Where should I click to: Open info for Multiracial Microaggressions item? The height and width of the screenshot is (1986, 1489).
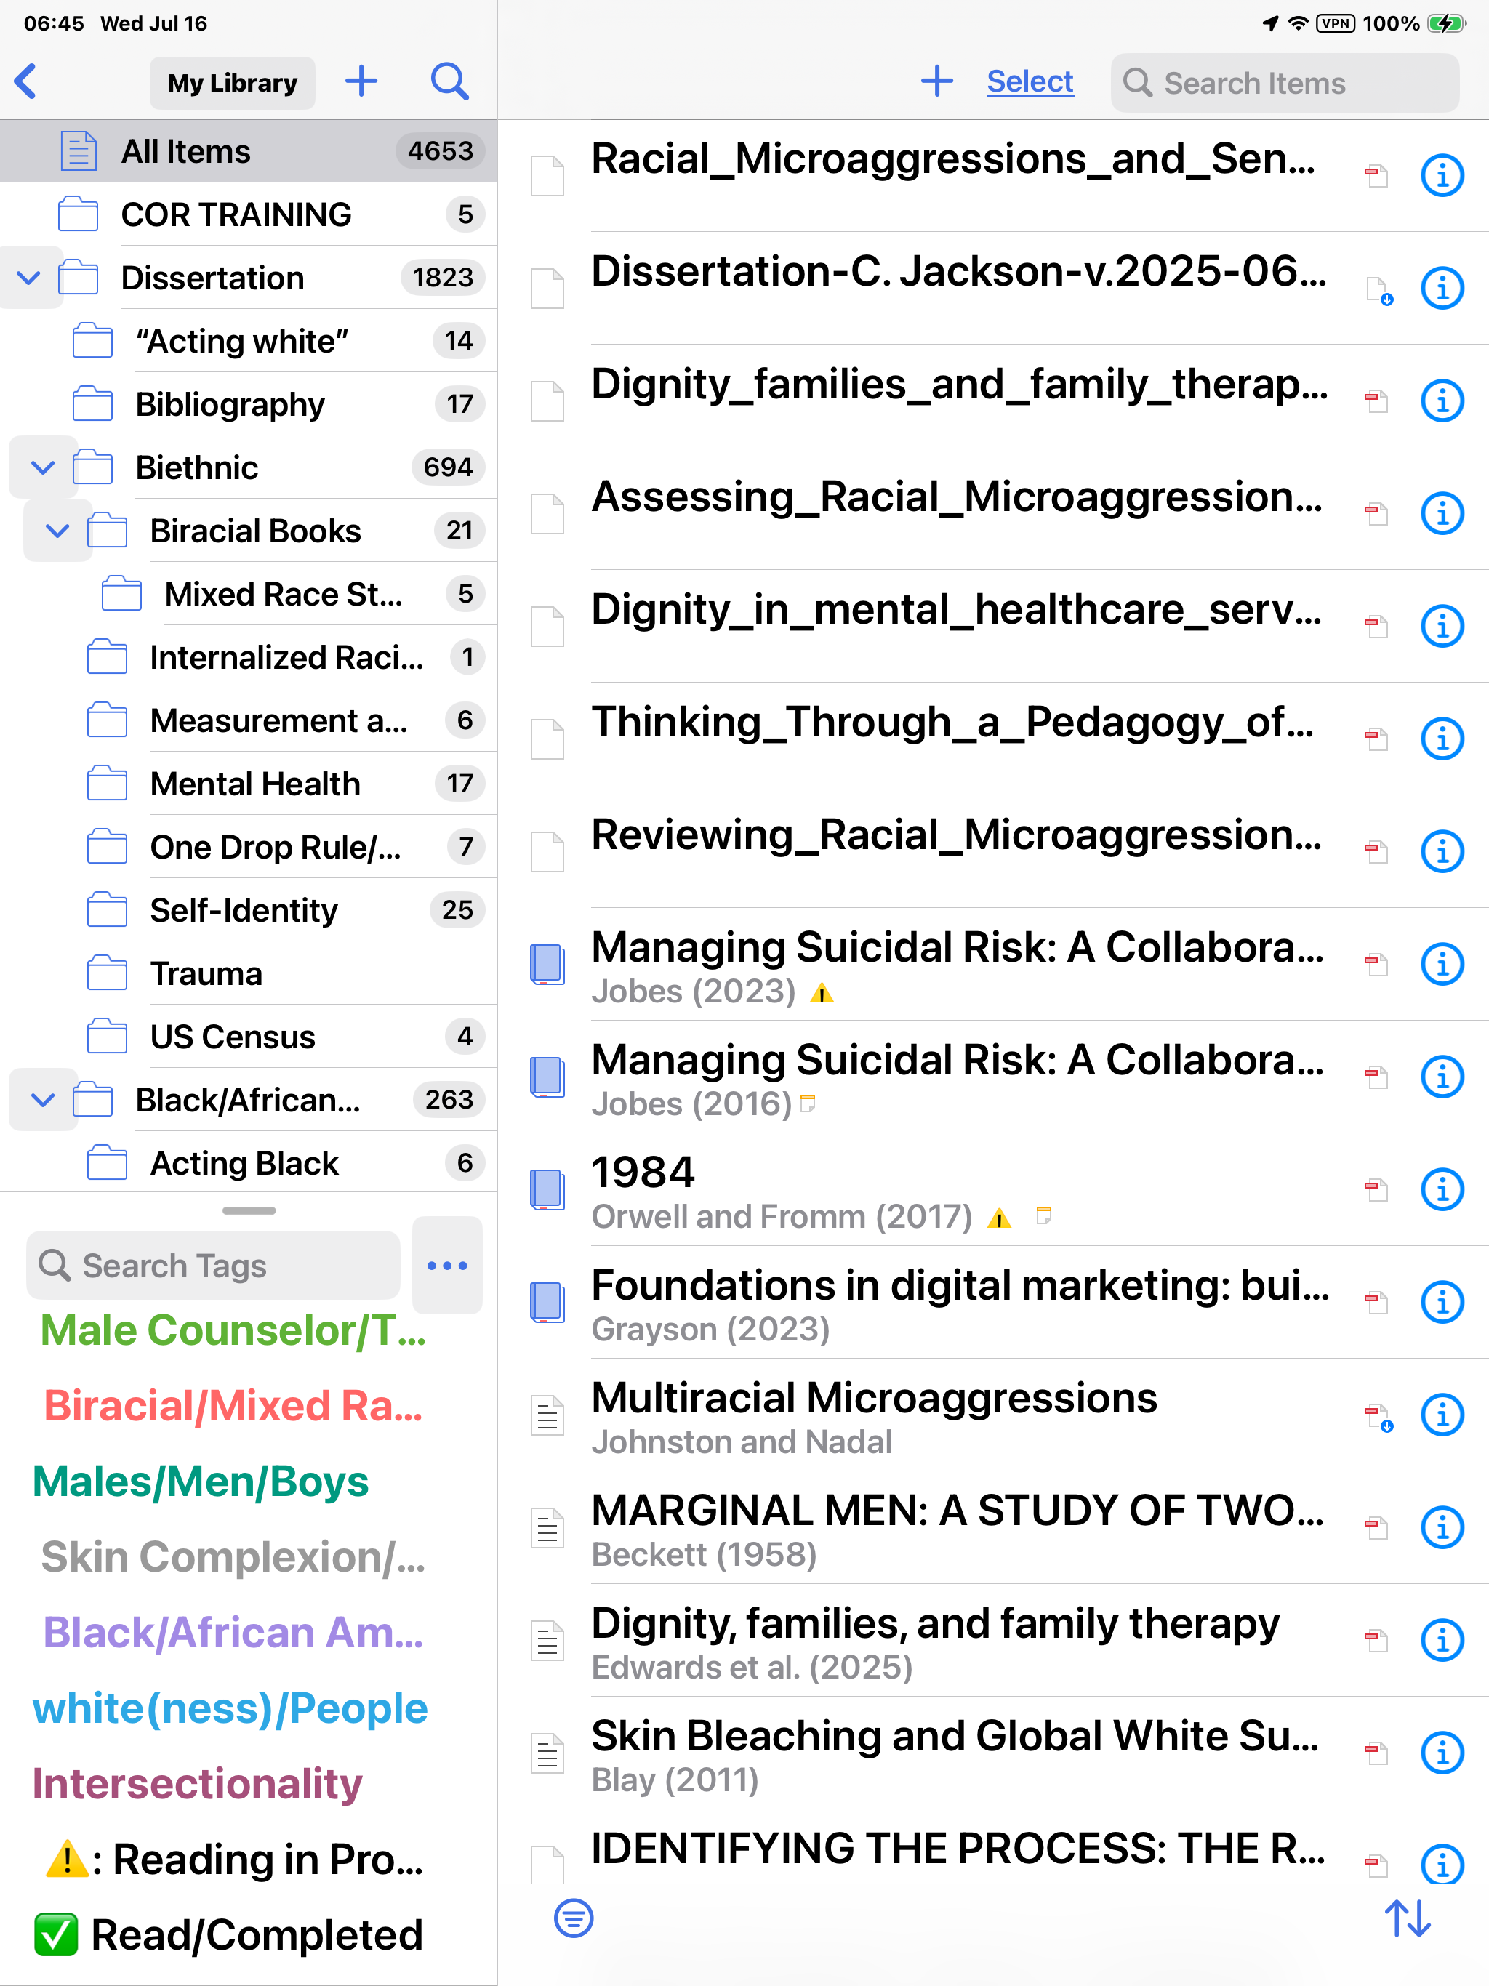pyautogui.click(x=1442, y=1415)
